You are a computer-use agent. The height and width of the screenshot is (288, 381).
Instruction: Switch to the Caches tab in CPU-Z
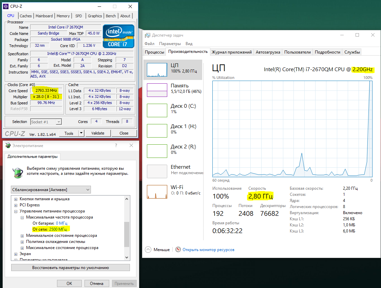click(x=26, y=16)
